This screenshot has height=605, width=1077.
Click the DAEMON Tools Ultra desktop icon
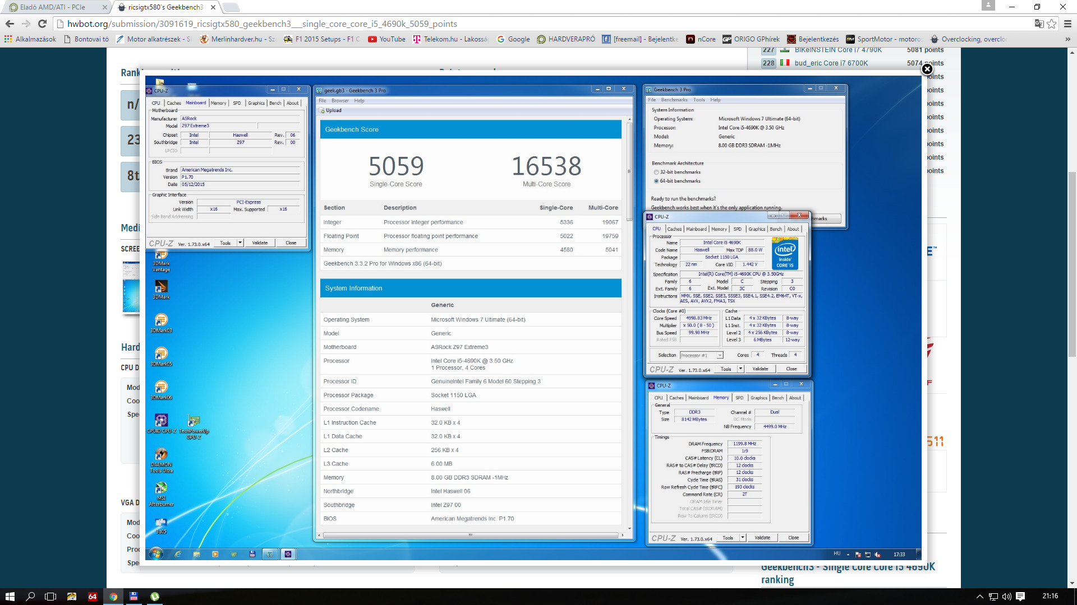[161, 461]
